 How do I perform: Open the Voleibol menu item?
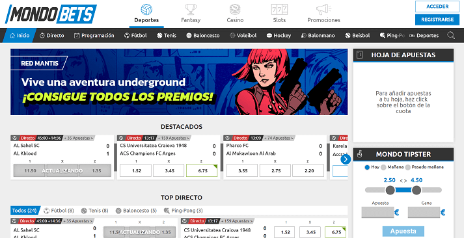(243, 36)
